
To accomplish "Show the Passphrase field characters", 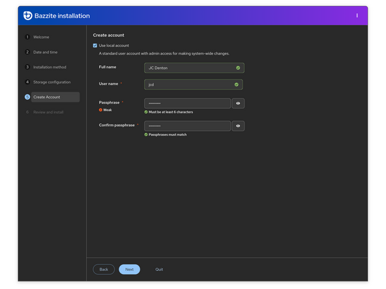I will click(238, 103).
